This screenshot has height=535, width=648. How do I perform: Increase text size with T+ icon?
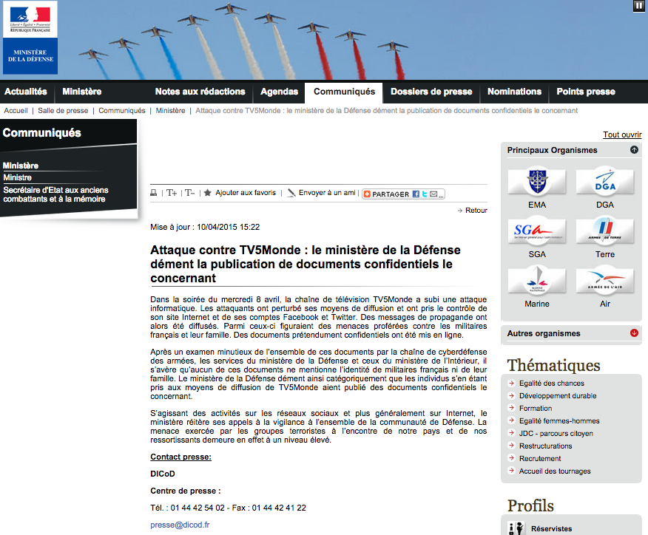172,193
